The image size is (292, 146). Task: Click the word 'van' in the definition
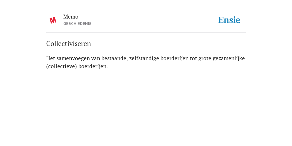(x=96, y=58)
